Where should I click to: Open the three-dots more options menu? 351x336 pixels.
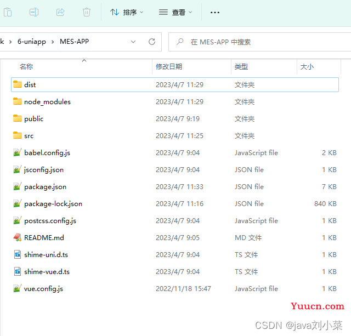[x=215, y=12]
